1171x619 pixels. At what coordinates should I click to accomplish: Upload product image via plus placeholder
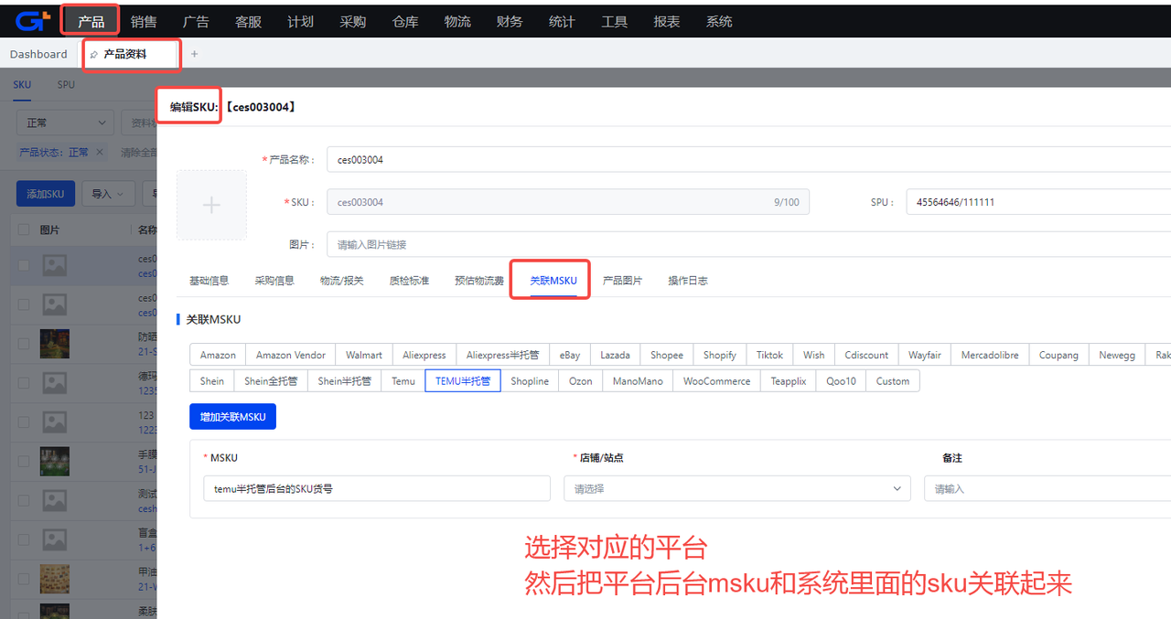tap(211, 205)
